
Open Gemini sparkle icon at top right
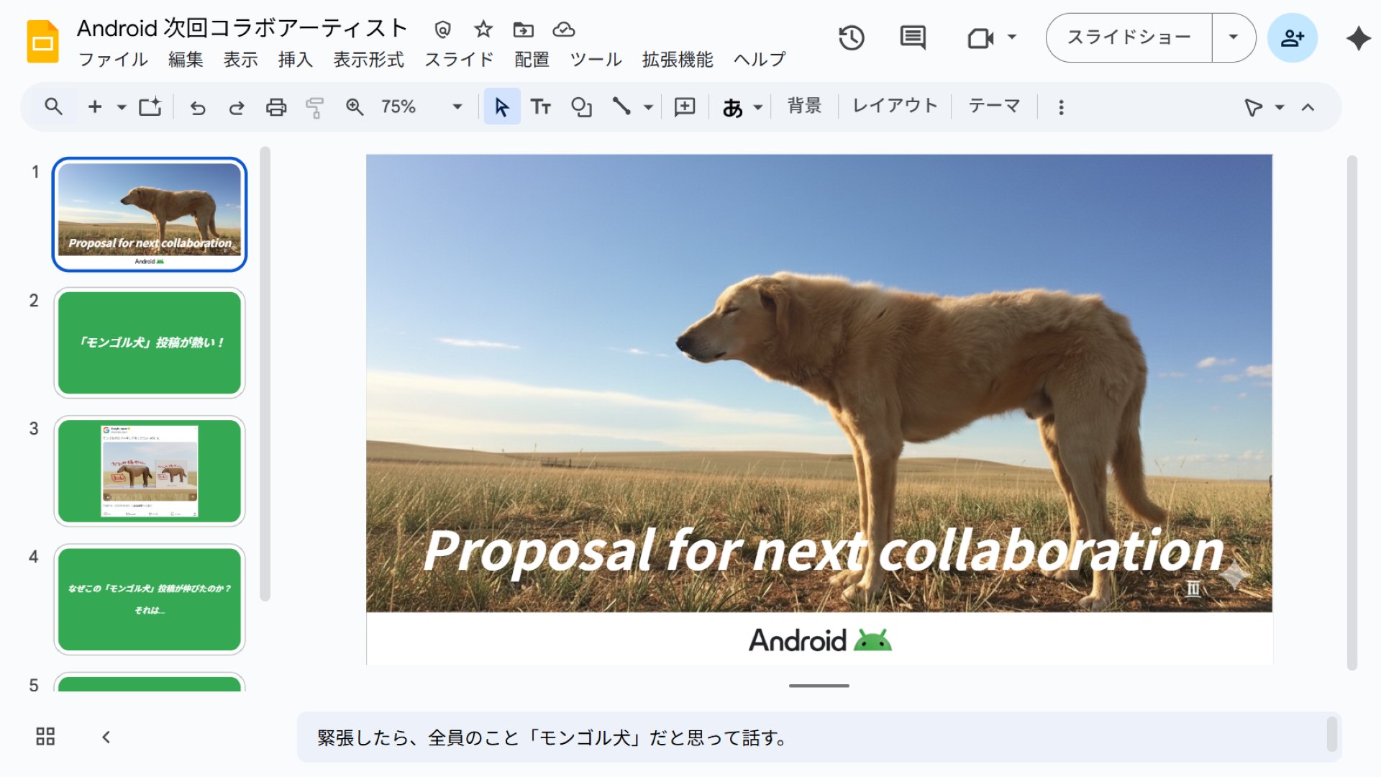pyautogui.click(x=1358, y=37)
